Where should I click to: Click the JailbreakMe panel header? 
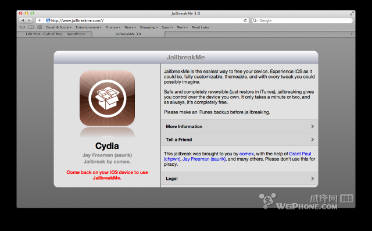[186, 57]
